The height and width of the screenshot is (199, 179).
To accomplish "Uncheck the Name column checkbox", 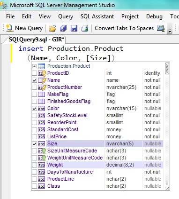I will coord(34,80).
